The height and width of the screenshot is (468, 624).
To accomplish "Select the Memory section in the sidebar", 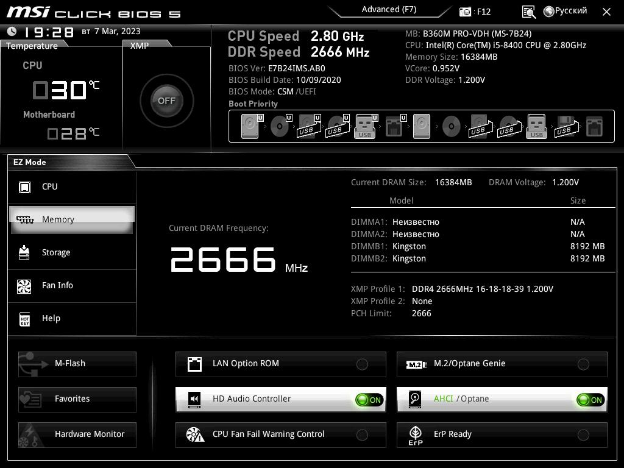I will pyautogui.click(x=72, y=219).
